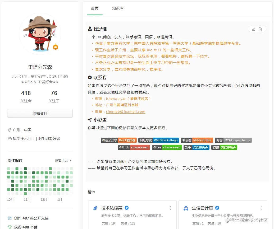This screenshot has height=229, width=274.
Task: Open the more options menu for 生信云计算
Action: click(261, 208)
